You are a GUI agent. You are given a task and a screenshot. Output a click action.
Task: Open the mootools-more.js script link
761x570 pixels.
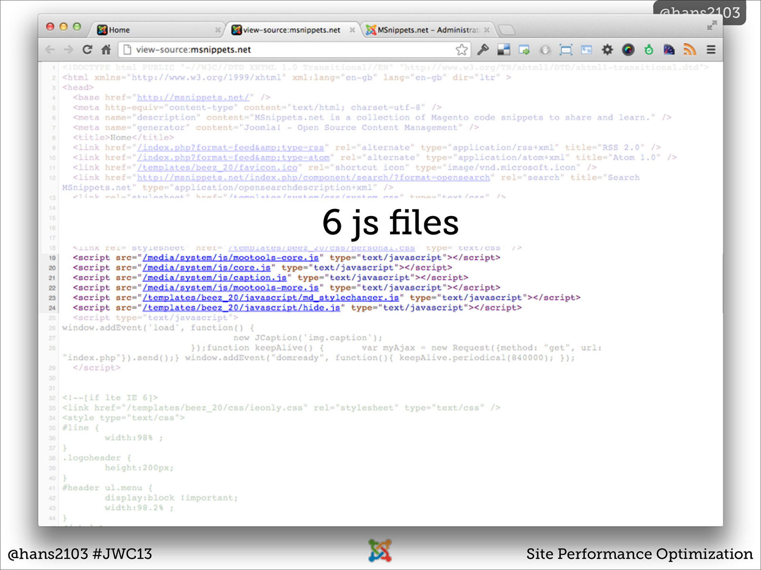pyautogui.click(x=231, y=287)
